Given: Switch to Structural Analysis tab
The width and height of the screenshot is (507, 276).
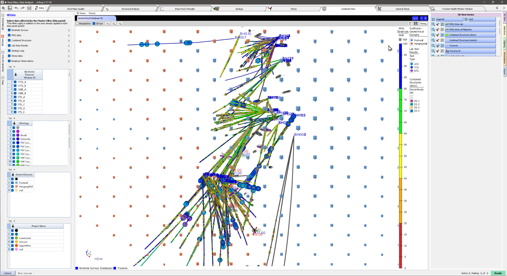Looking at the screenshot, I should pos(130,9).
